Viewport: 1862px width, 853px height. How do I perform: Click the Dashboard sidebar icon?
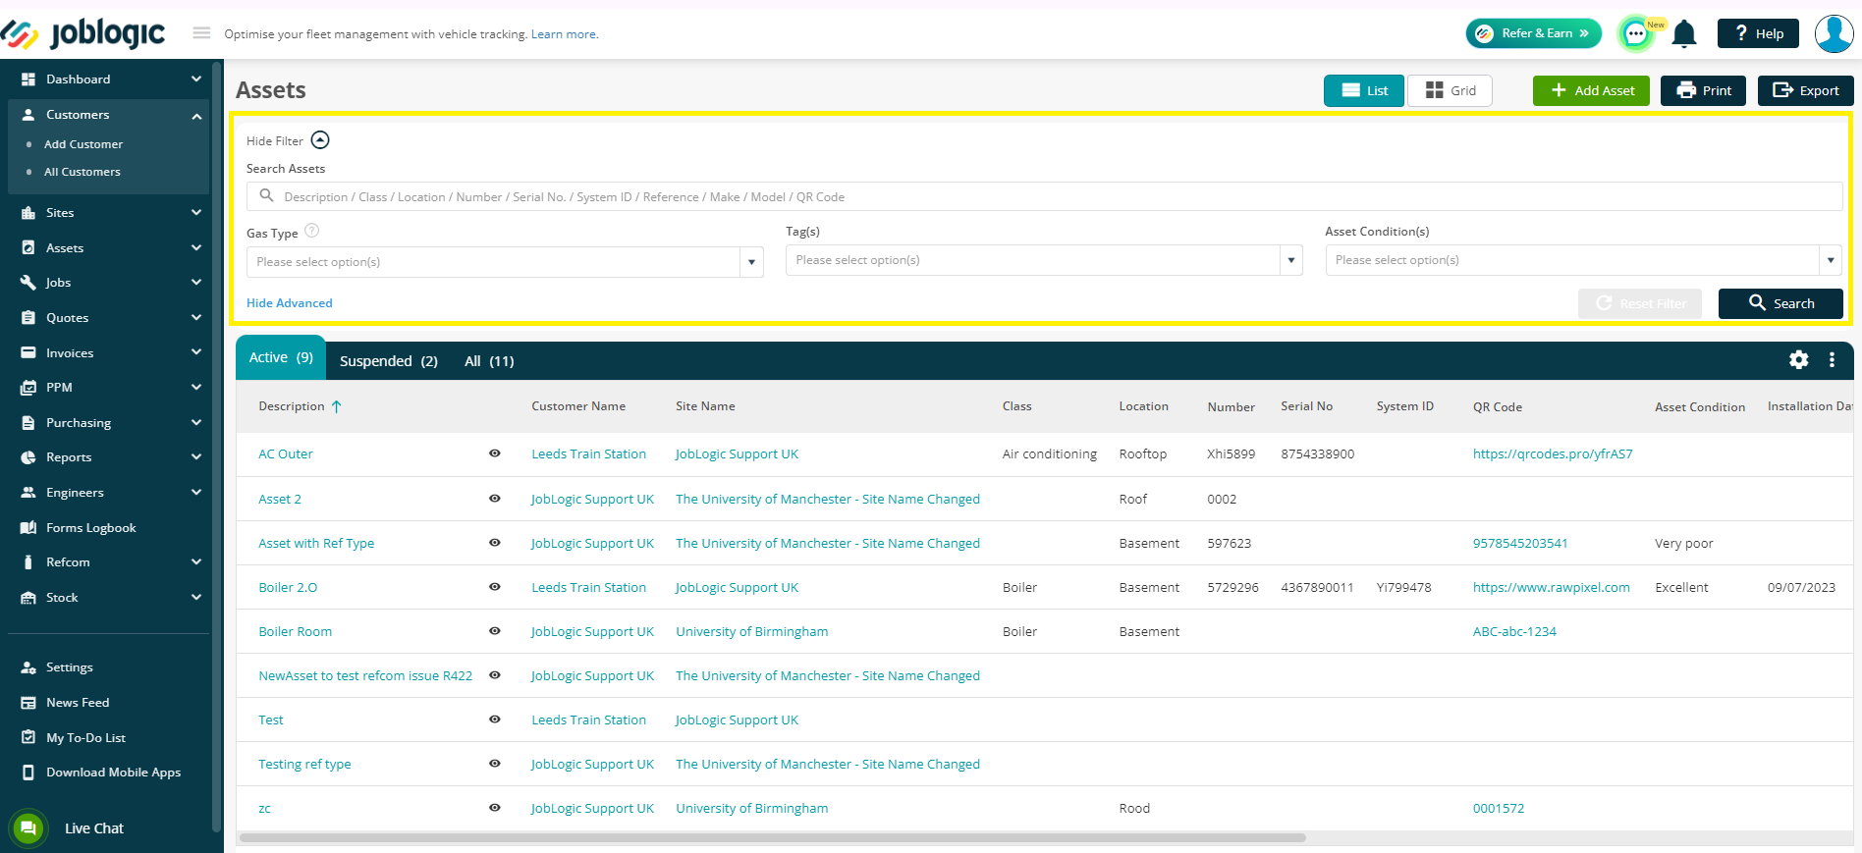pos(28,80)
